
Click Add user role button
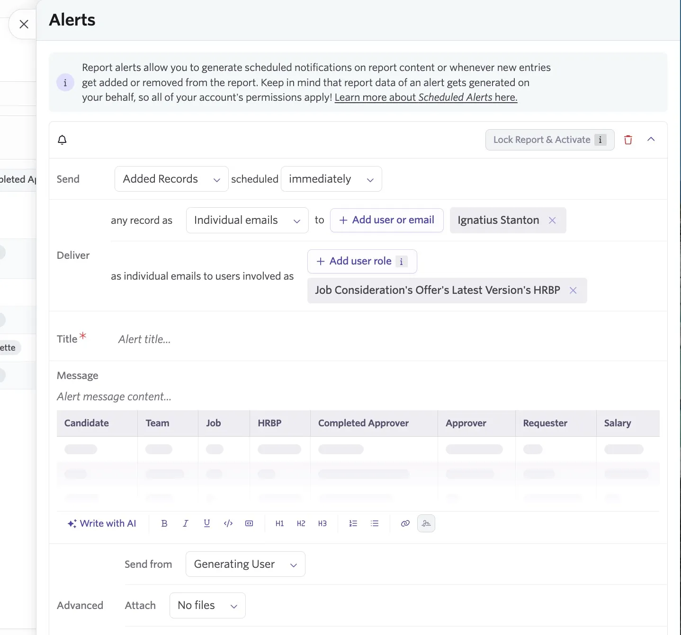point(362,261)
